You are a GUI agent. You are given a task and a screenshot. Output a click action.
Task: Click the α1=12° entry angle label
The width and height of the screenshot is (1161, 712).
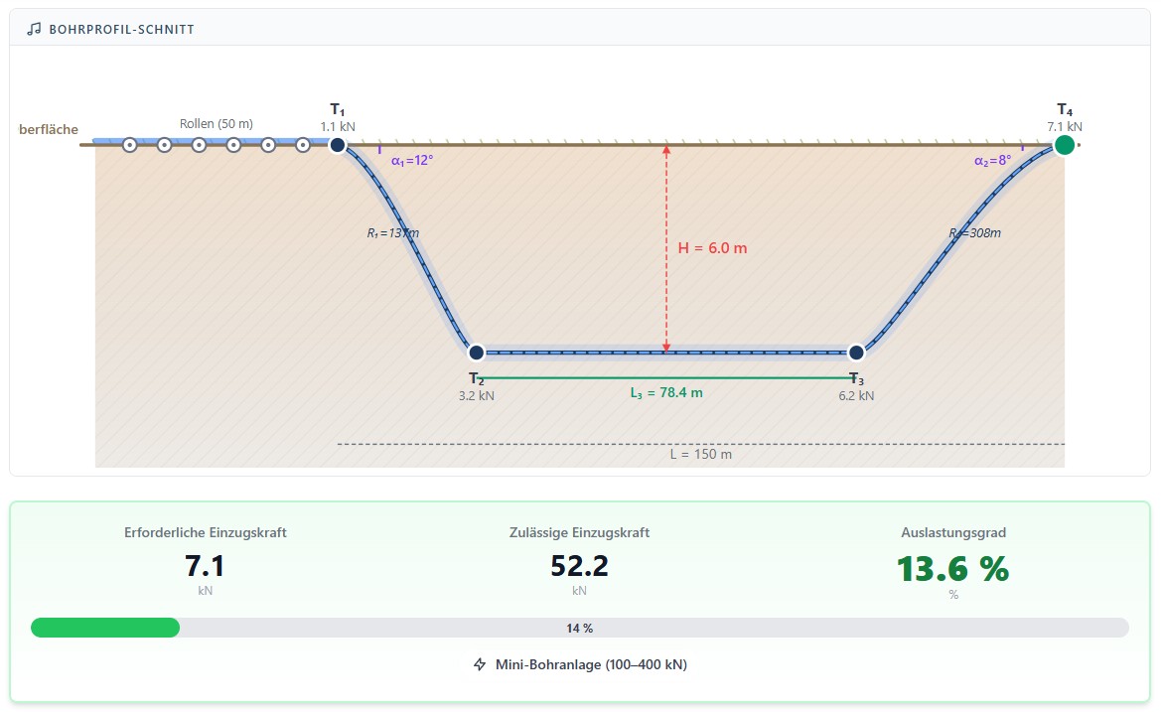pyautogui.click(x=412, y=160)
